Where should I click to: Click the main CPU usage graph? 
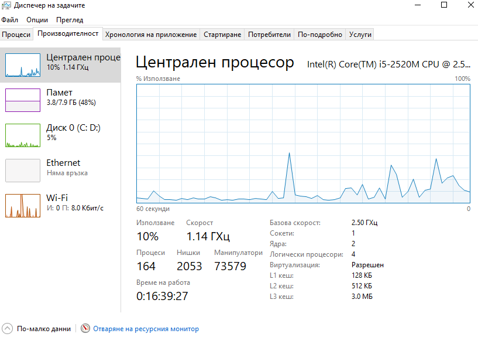click(x=303, y=144)
